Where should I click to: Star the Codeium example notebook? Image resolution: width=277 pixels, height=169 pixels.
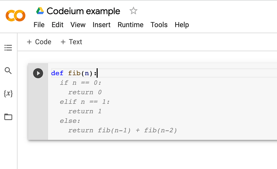click(133, 11)
